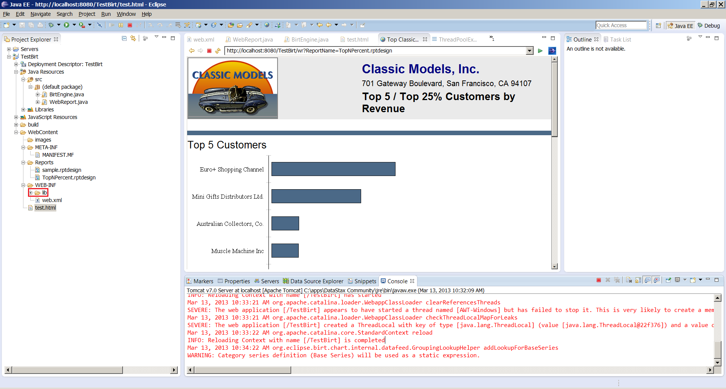Screen dimensions: 726x389
Task: Click the Back navigation arrow in main toolbar
Action: coord(329,25)
